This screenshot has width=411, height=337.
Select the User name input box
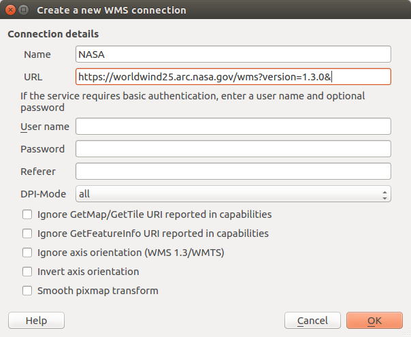click(233, 127)
